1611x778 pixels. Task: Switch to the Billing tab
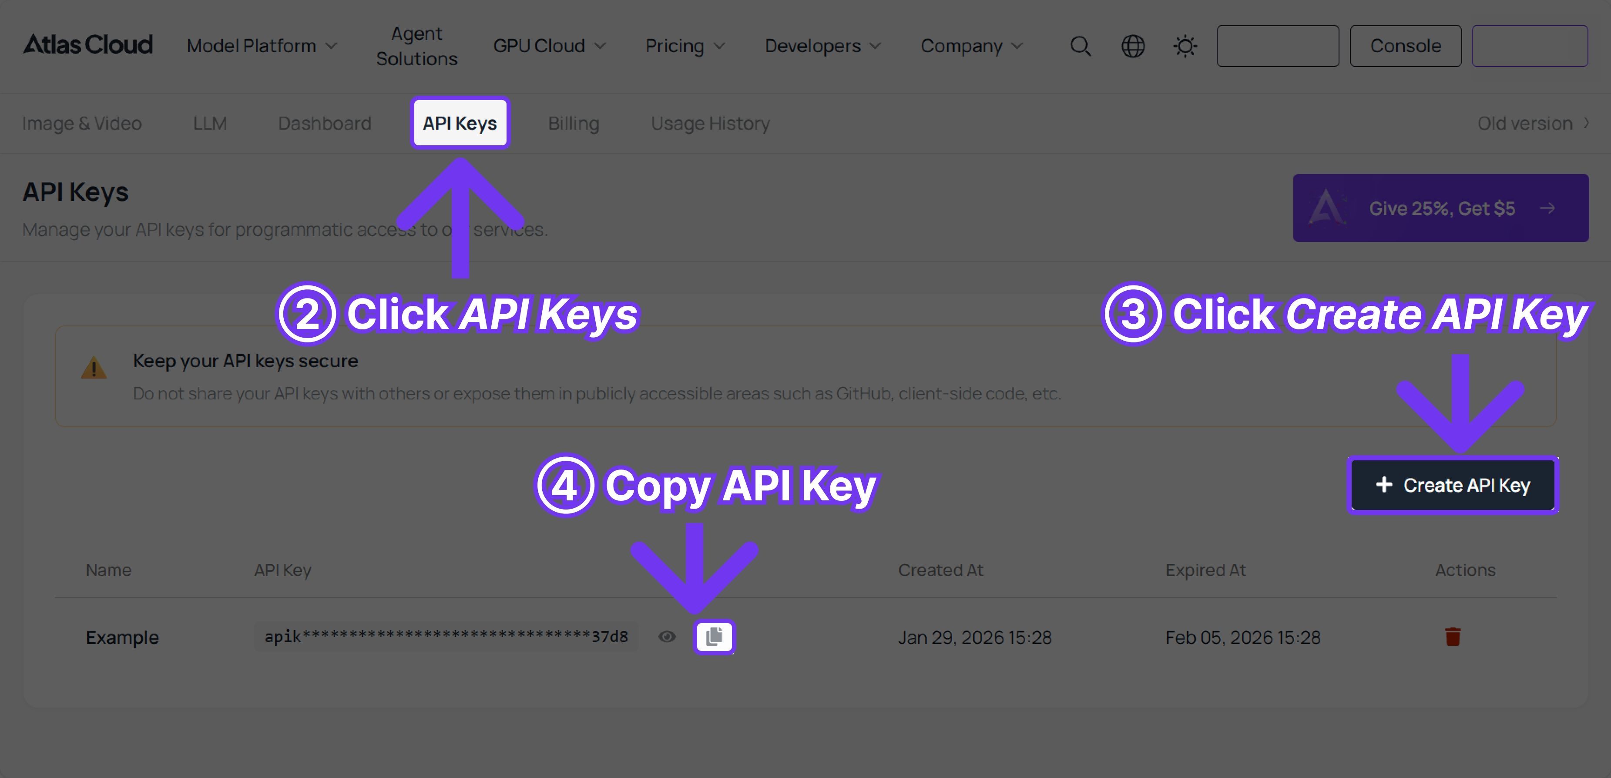point(573,123)
